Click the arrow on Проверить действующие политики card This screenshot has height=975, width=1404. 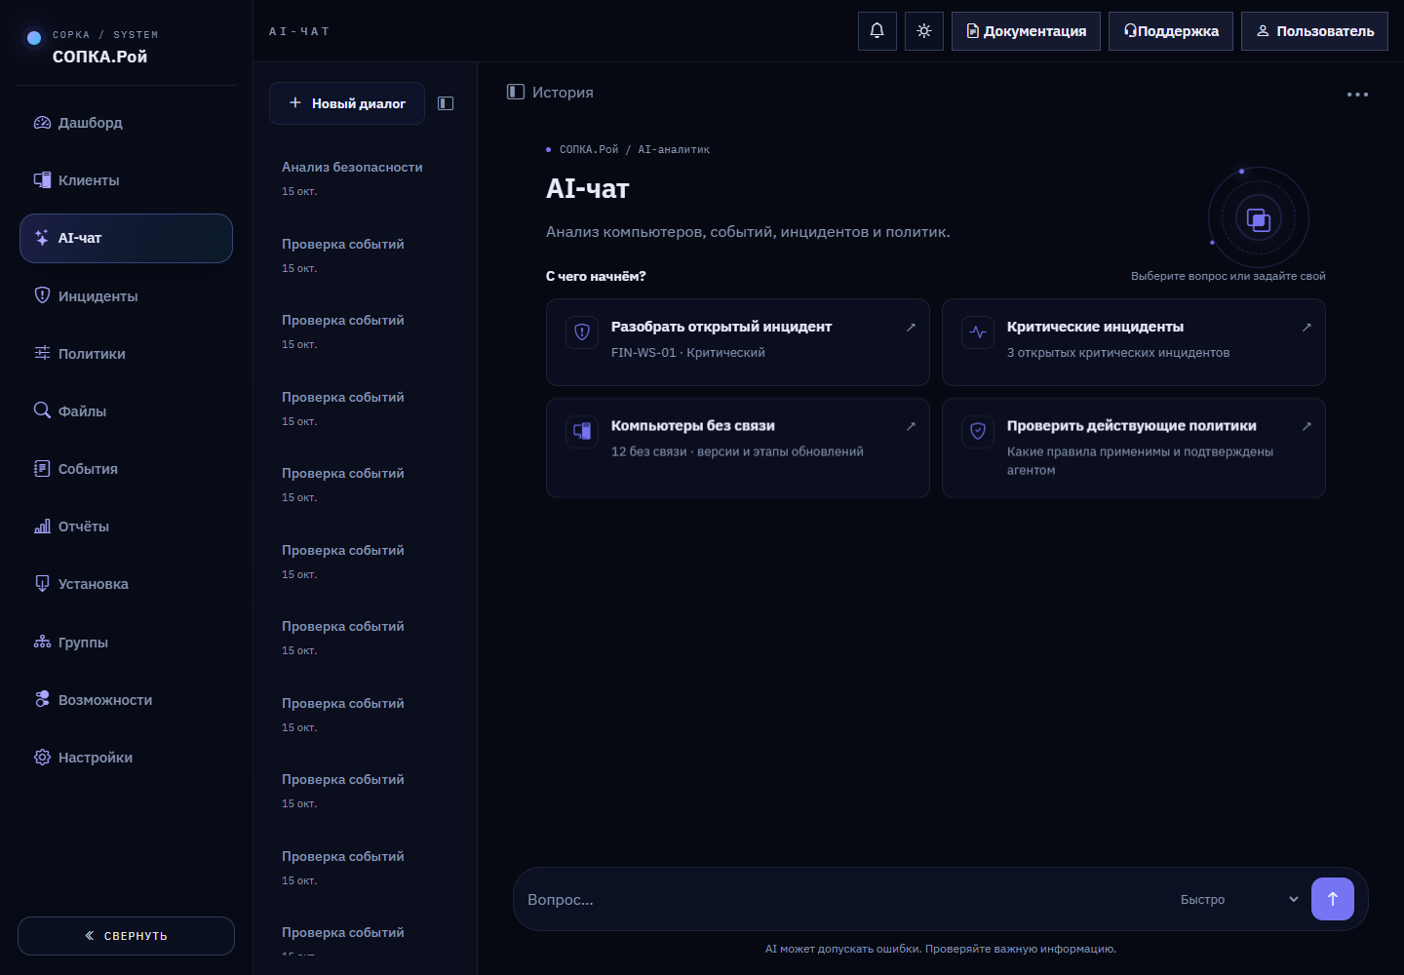[x=1306, y=426]
